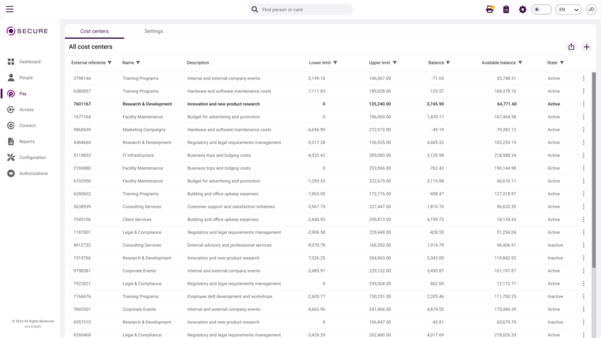Open row actions menu for 3798146
This screenshot has height=338, width=601.
[583, 78]
